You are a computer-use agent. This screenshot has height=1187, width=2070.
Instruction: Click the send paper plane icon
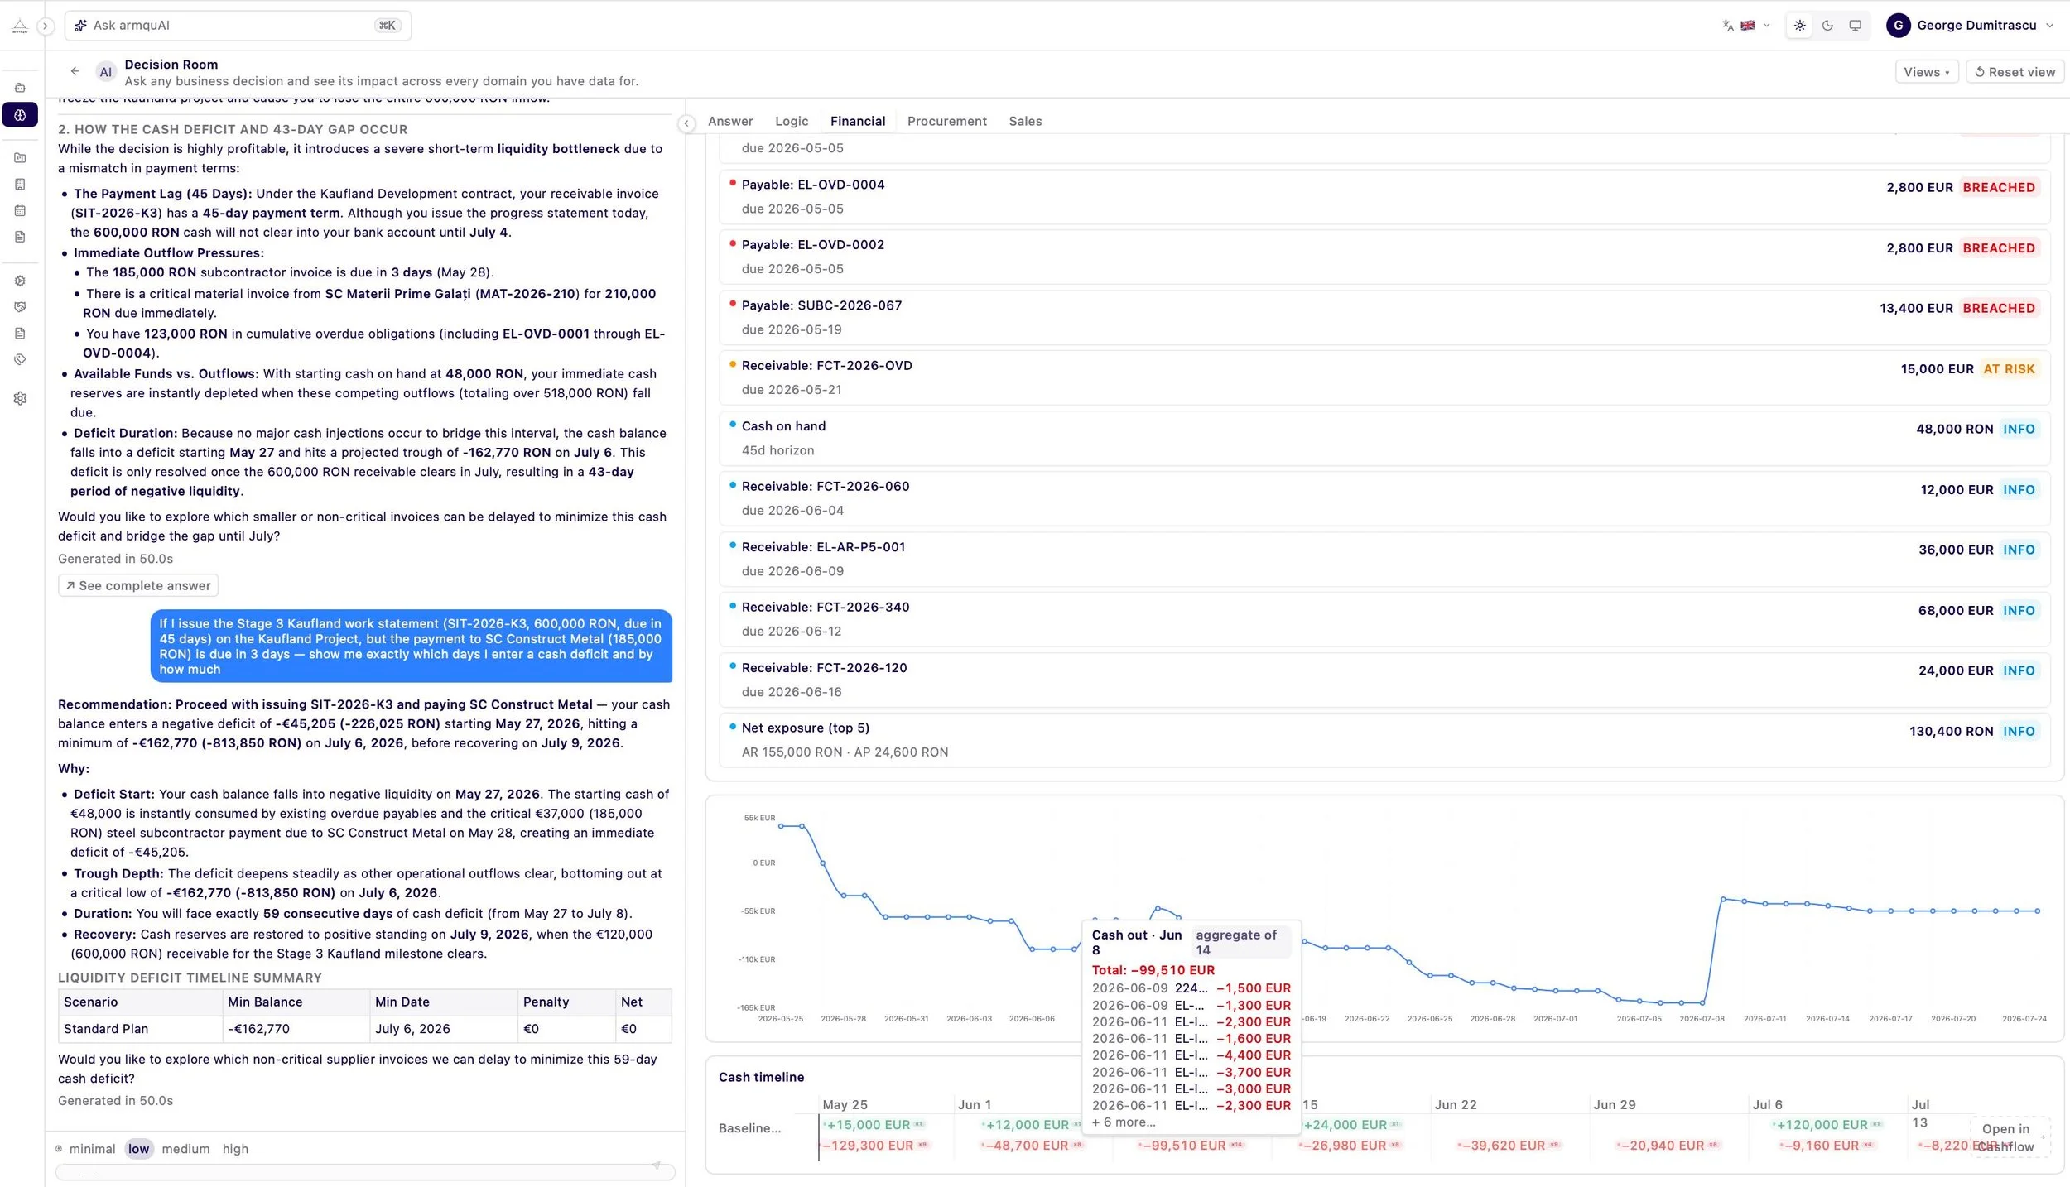coord(656,1165)
